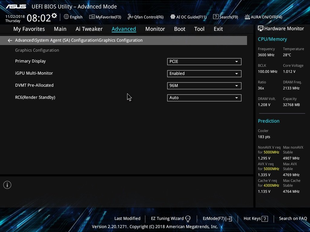
Task: Click the Auto value text
Action: tap(174, 98)
